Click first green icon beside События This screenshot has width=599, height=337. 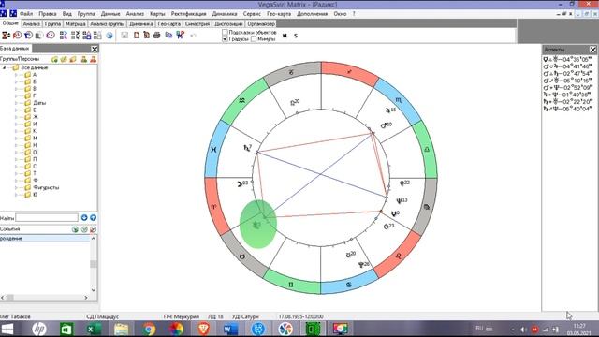click(75, 229)
